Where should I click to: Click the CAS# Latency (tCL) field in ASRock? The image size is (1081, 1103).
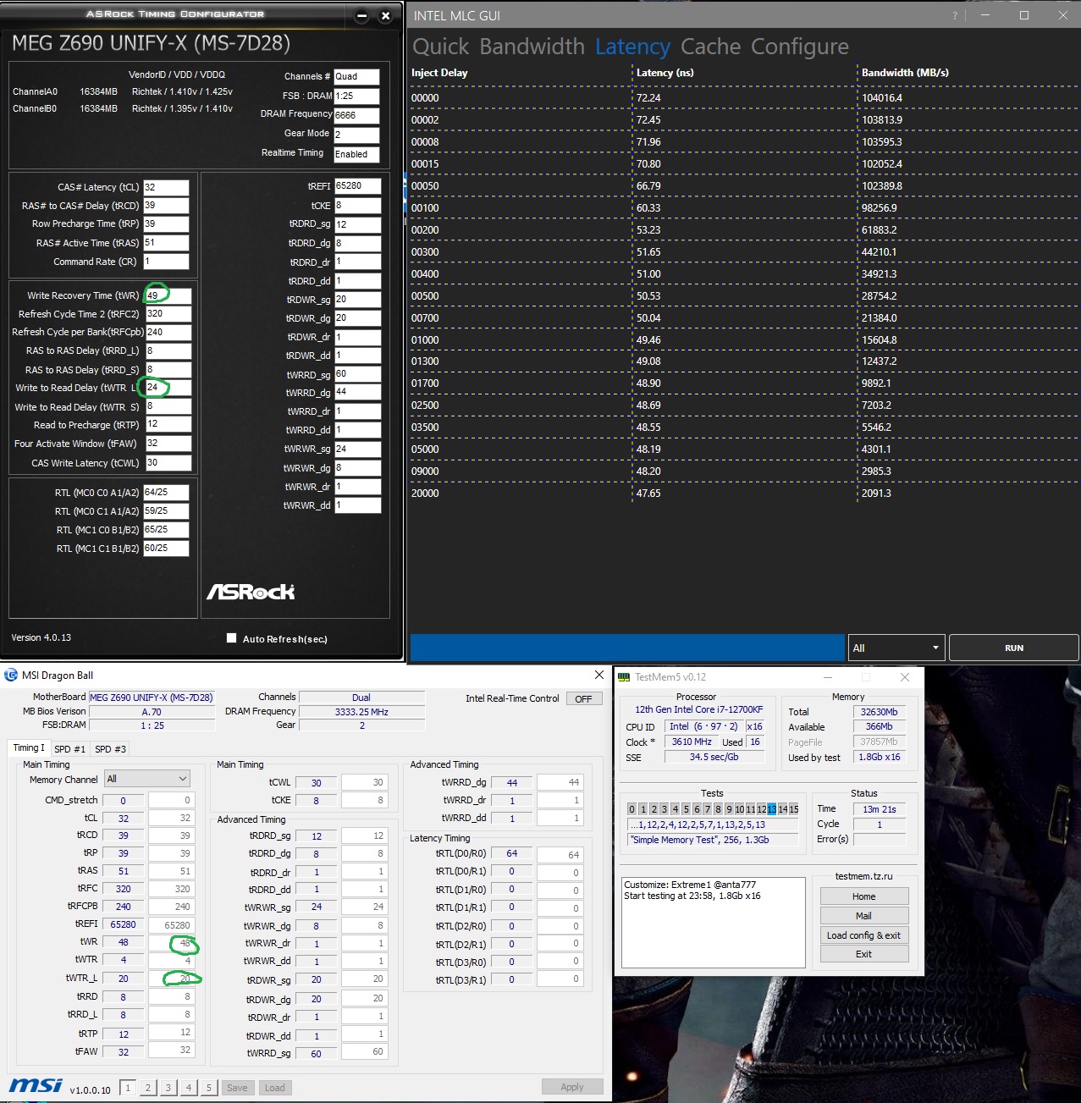pos(166,187)
